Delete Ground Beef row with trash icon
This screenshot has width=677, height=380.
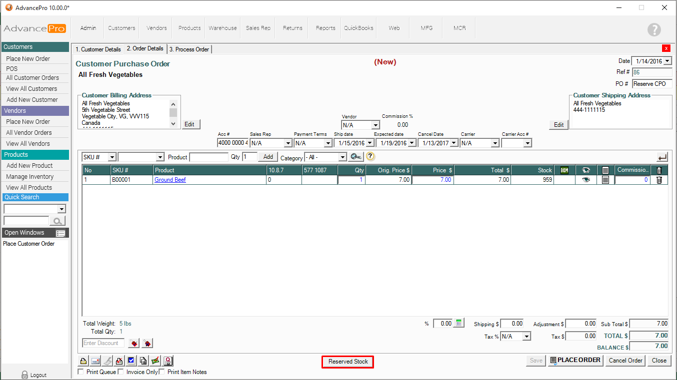(659, 180)
